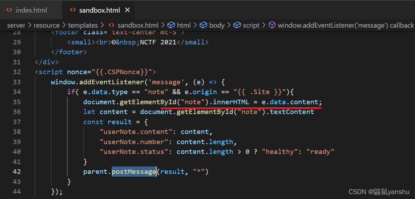Screen dimensions: 415x199
Task: Click line number 33 in gutter
Action: (17, 82)
